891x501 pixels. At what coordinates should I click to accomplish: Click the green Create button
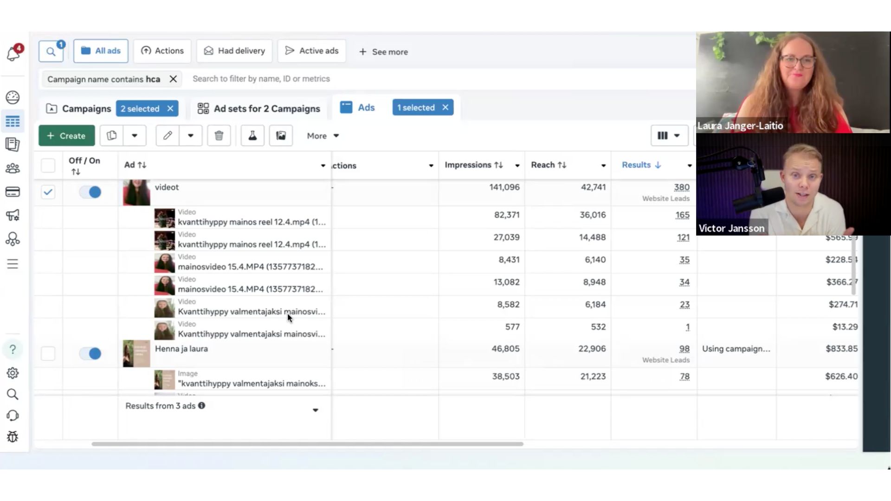67,135
